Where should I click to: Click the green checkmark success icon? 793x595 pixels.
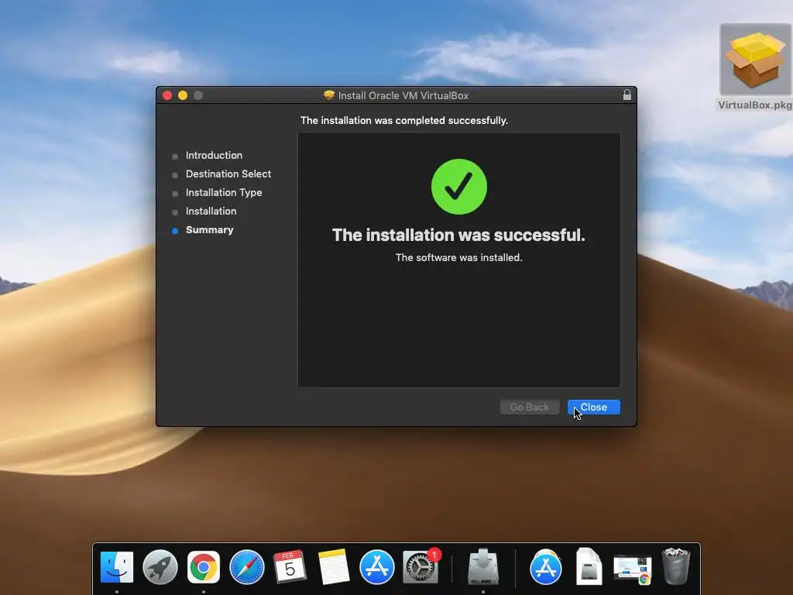point(458,187)
